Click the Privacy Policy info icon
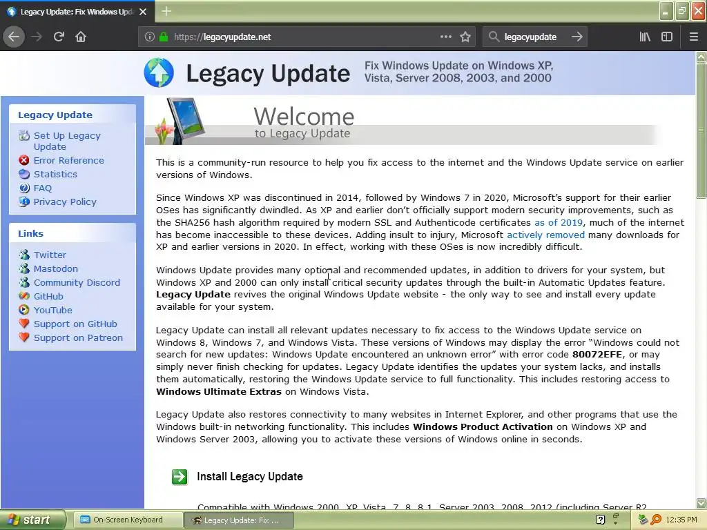This screenshot has height=530, width=707. pyautogui.click(x=24, y=202)
